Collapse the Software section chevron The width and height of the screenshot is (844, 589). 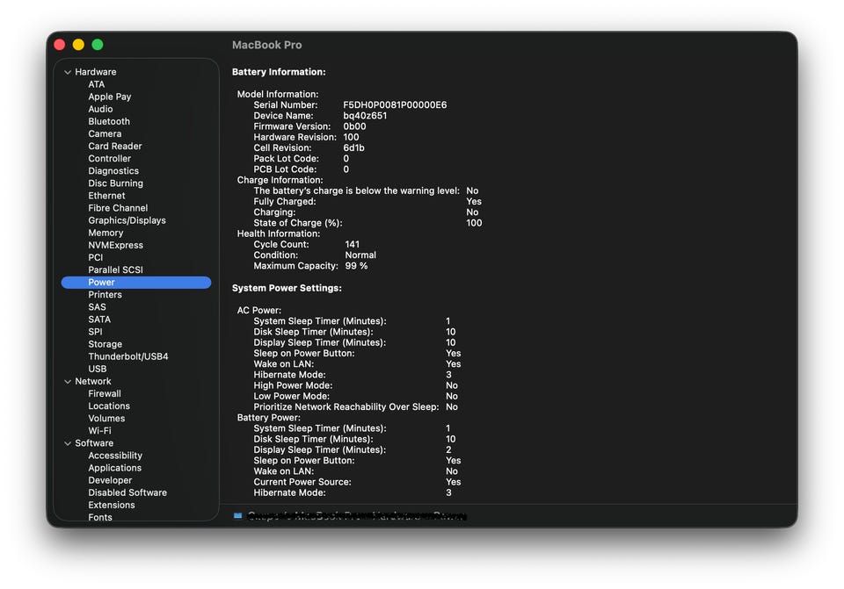pos(68,443)
